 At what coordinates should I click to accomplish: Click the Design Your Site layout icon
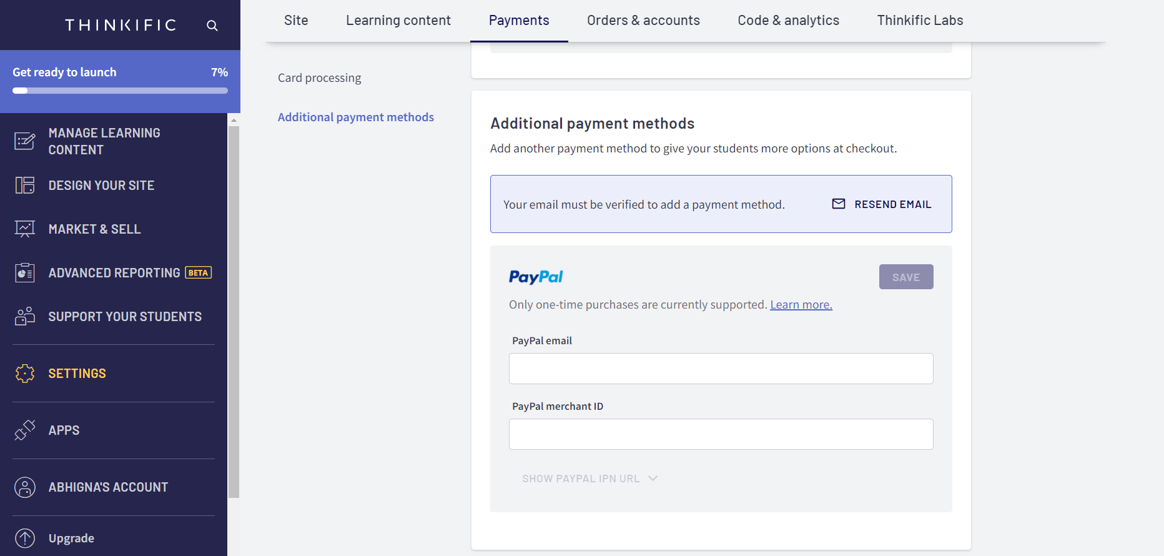pos(25,185)
